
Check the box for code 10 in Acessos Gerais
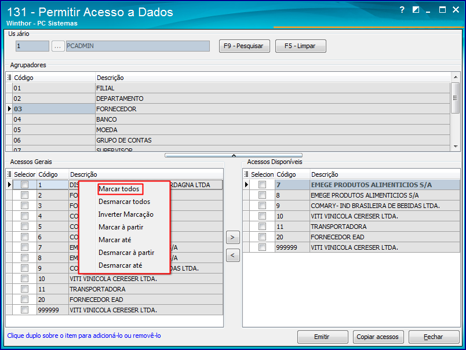tap(25, 279)
